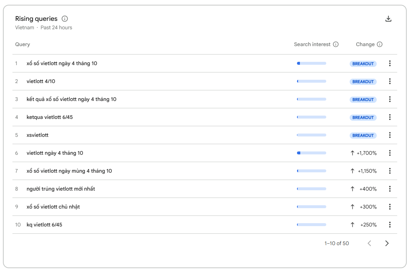Click search interest bar for 'vietlott ngày 4 tháng 10'
The image size is (410, 270).
coord(311,153)
